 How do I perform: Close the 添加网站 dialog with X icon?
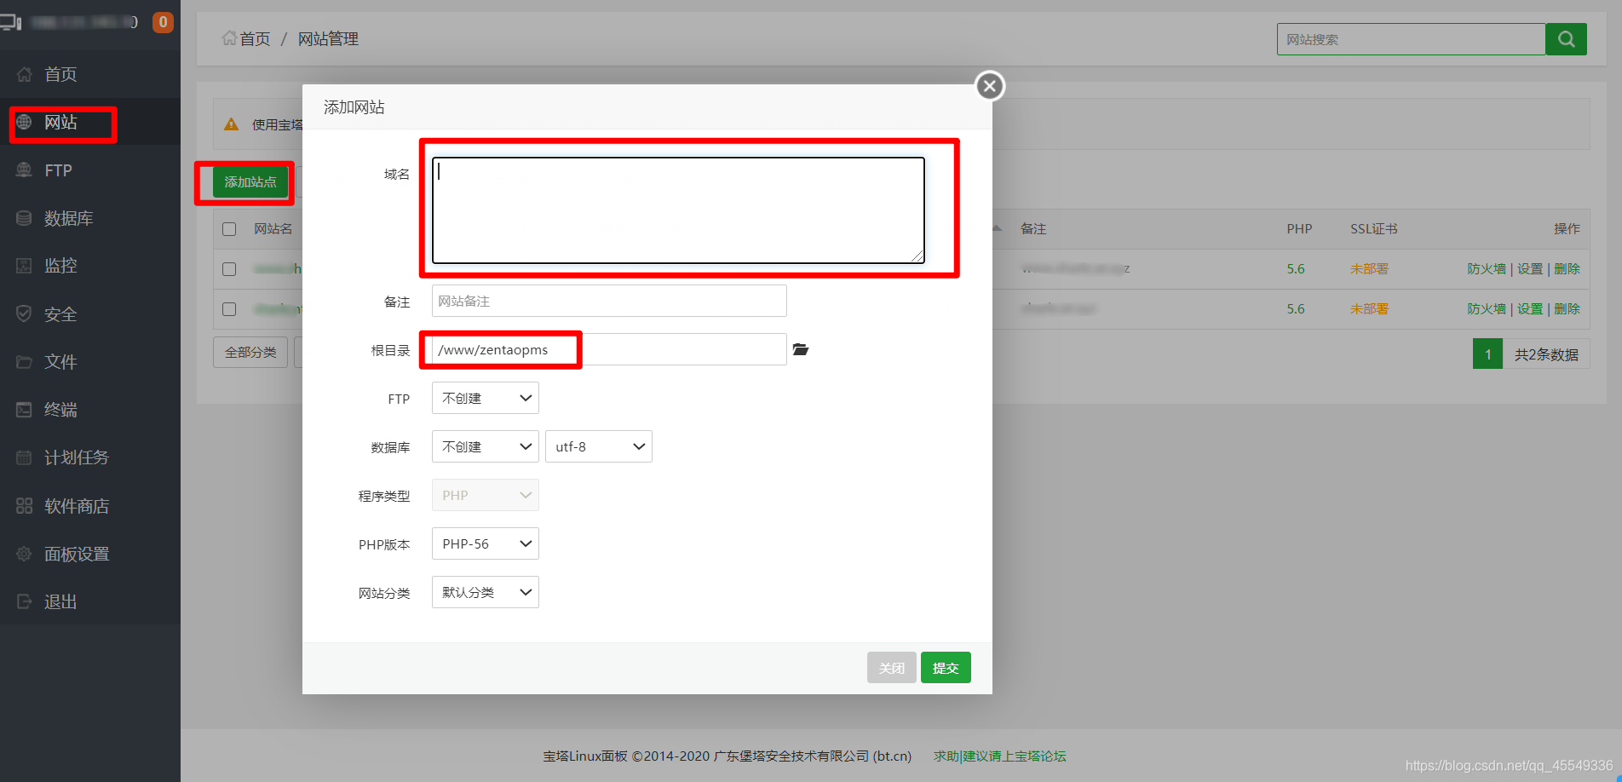989,86
